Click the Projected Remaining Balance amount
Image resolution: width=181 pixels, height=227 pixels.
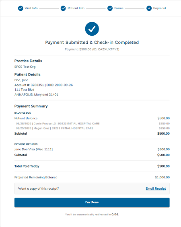162,177
